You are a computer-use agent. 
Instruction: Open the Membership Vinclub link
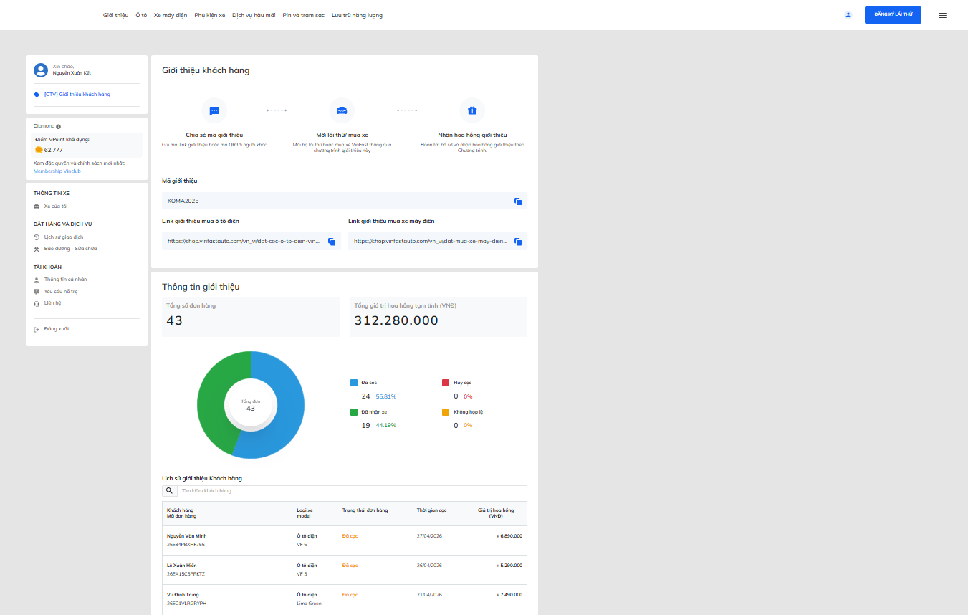57,171
